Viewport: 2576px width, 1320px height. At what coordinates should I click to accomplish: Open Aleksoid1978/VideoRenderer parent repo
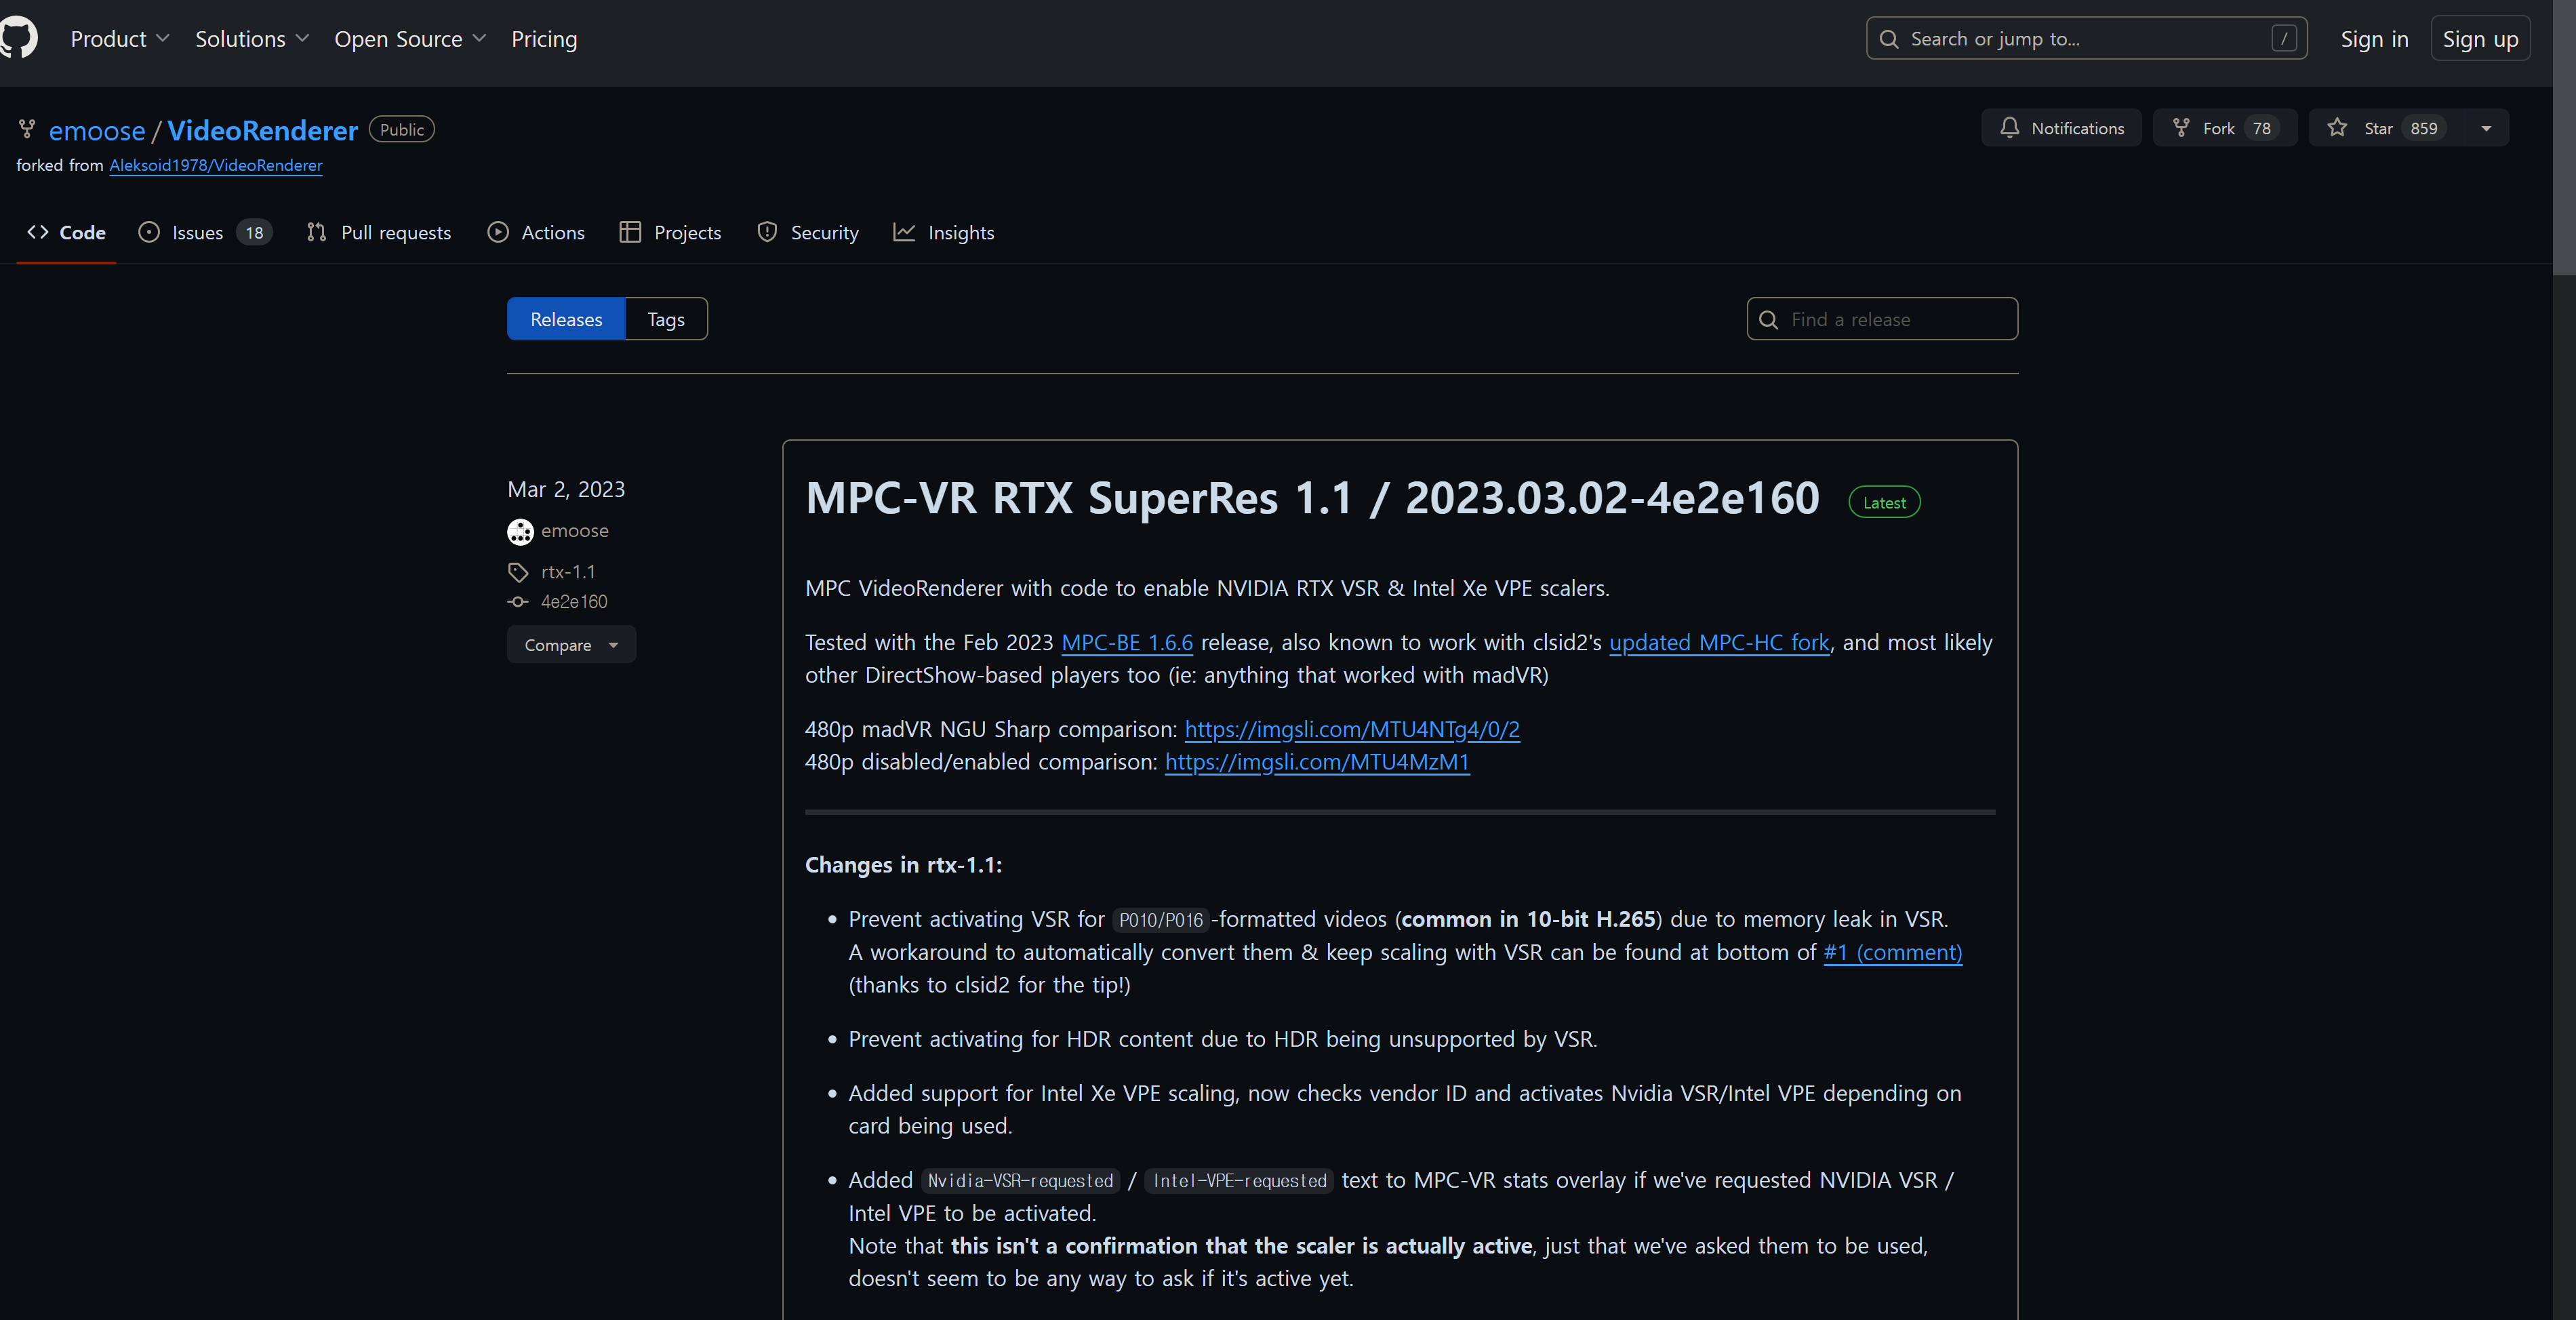tap(216, 165)
